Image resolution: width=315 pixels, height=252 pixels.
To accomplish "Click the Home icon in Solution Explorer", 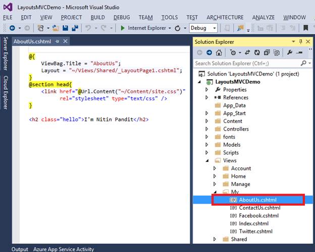I will 220,52.
